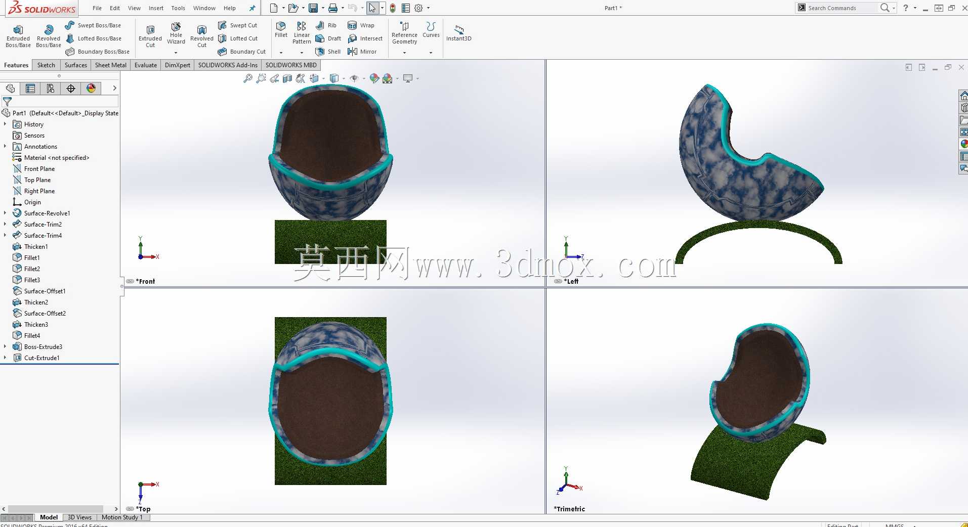Open Reference Geometry tools
Image resolution: width=968 pixels, height=527 pixels.
[404, 33]
